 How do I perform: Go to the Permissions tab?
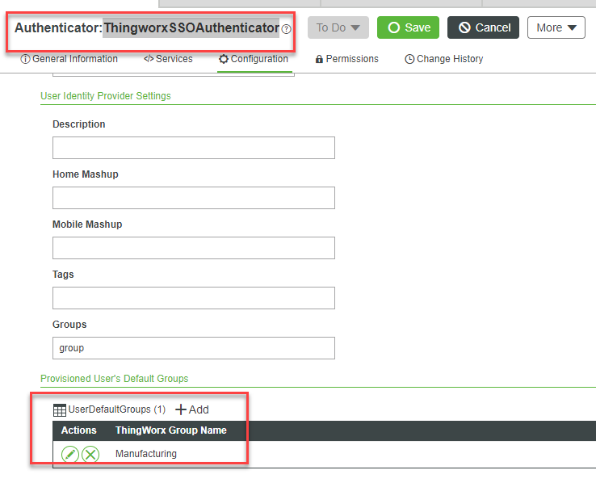tap(346, 59)
